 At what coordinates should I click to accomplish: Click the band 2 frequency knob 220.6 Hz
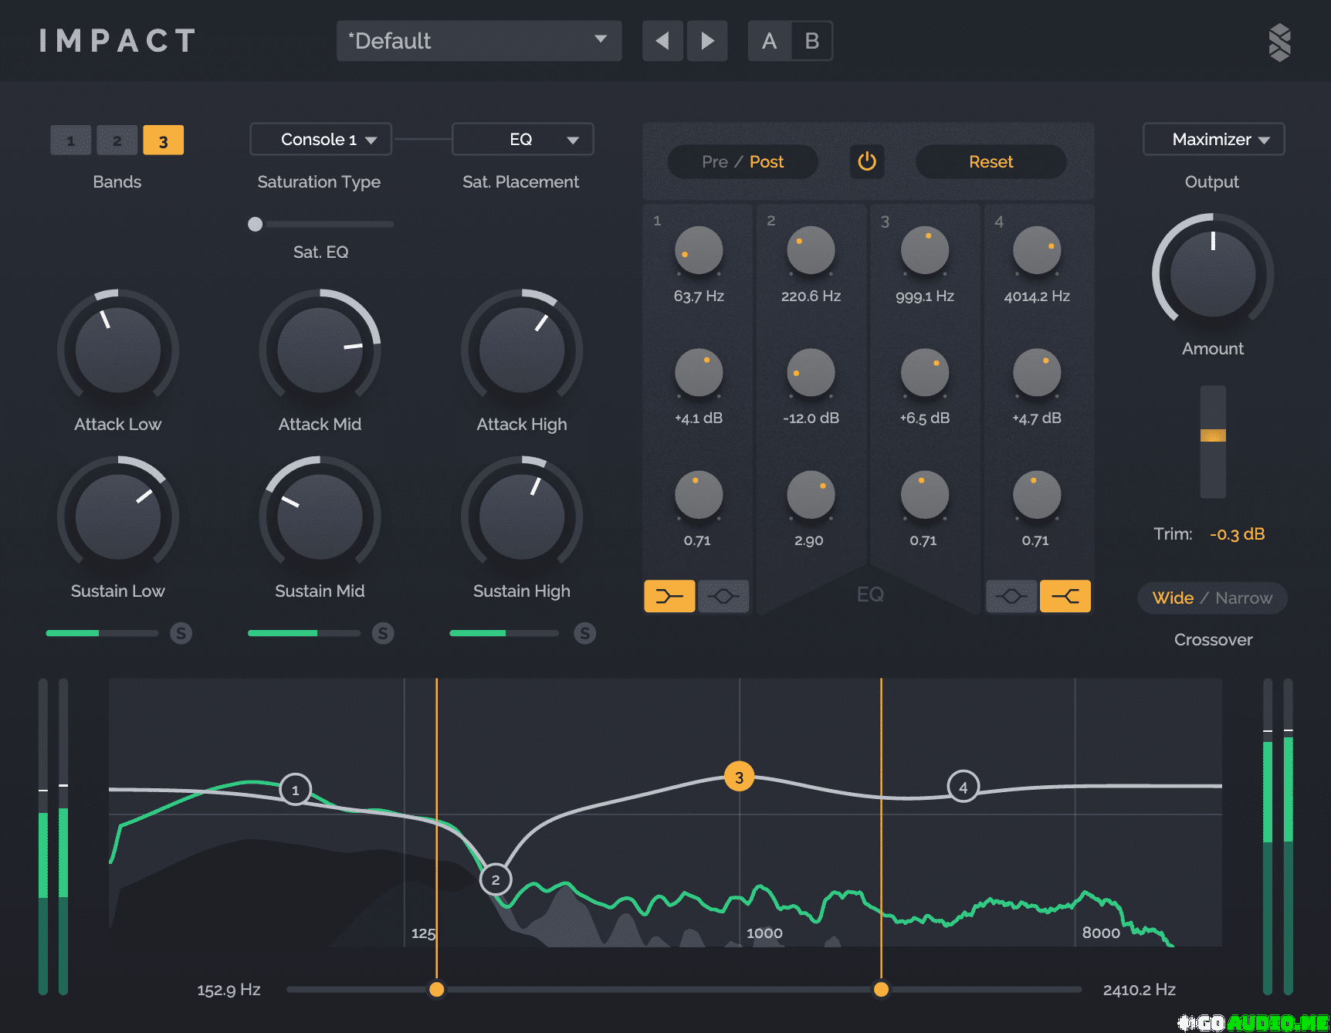coord(811,250)
